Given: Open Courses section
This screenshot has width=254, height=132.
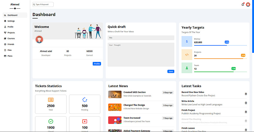Looking at the screenshot, I should [15, 38].
